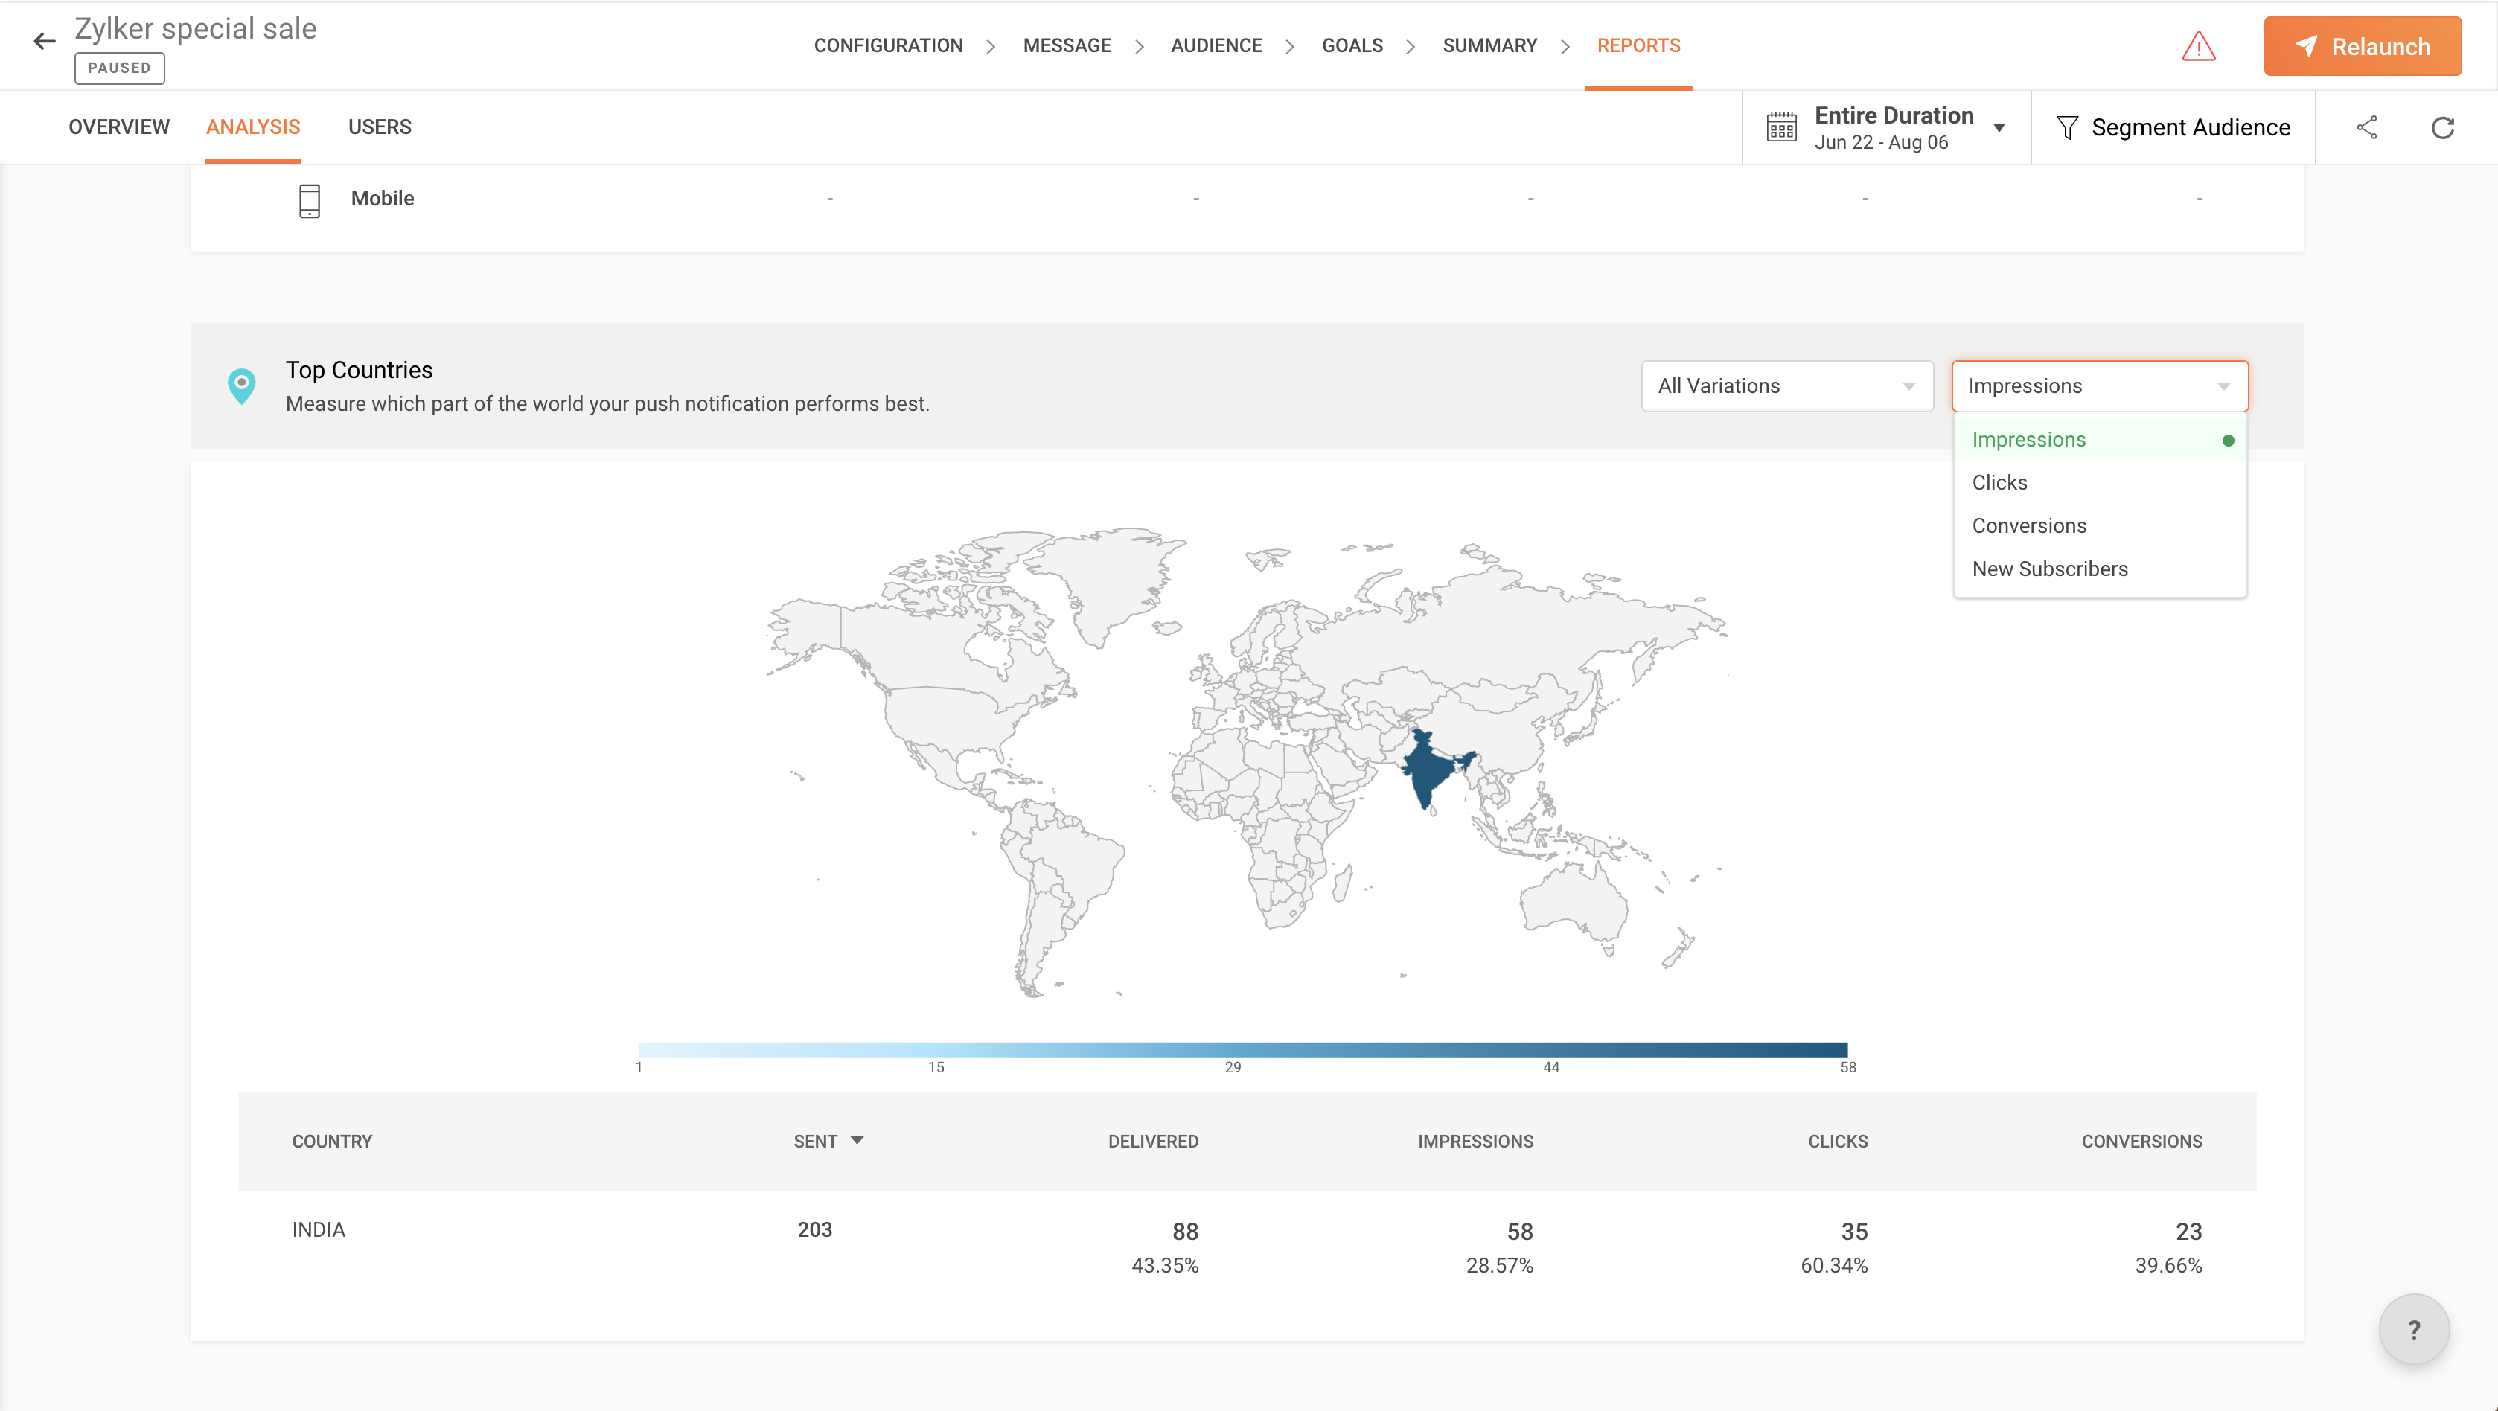Click the back arrow icon
Image resolution: width=2498 pixels, height=1411 pixels.
click(x=45, y=41)
